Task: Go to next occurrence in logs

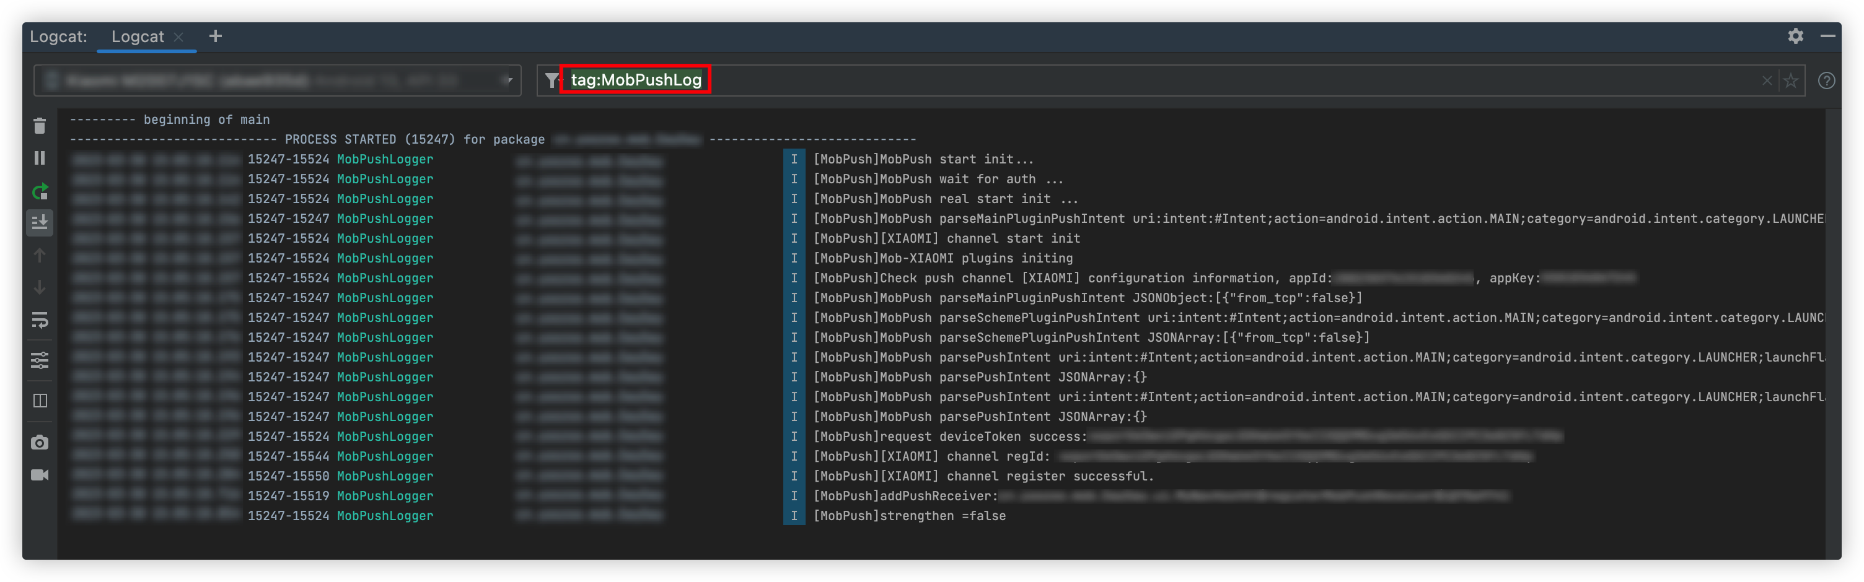Action: pyautogui.click(x=40, y=287)
